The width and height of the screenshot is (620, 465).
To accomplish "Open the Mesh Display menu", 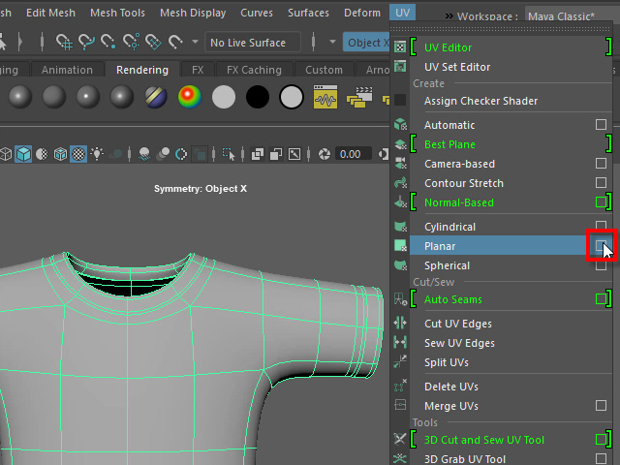I will tap(193, 14).
